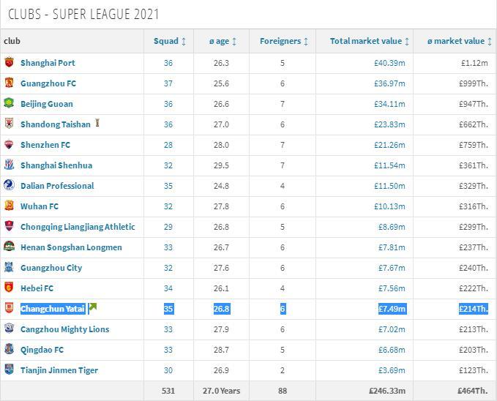Screen dimensions: 497x401
Task: Open the Qingdao FC club link
Action: (42, 350)
